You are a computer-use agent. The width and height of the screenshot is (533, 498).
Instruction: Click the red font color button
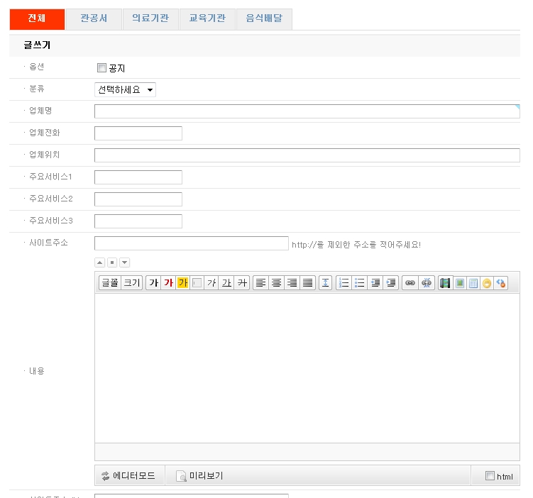pyautogui.click(x=168, y=283)
